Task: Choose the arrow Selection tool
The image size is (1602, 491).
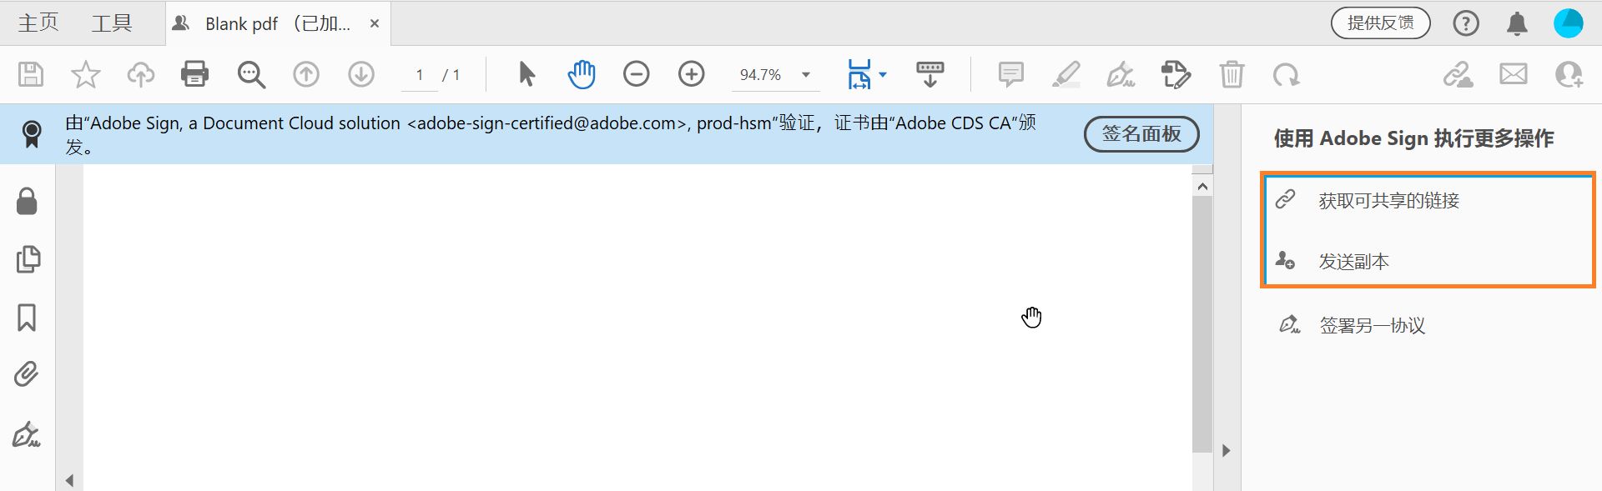Action: pyautogui.click(x=526, y=74)
